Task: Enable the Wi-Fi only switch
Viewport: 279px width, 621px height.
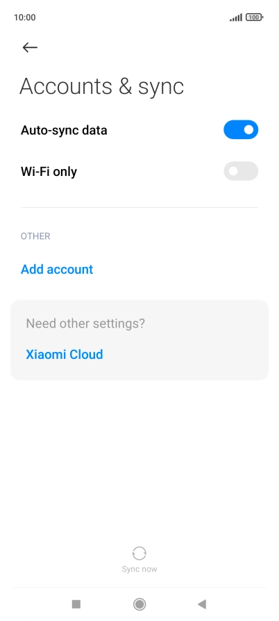Action: 241,171
